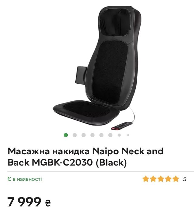Select the fifth gallery pagination dot
194x213 pixels.
tap(101, 135)
